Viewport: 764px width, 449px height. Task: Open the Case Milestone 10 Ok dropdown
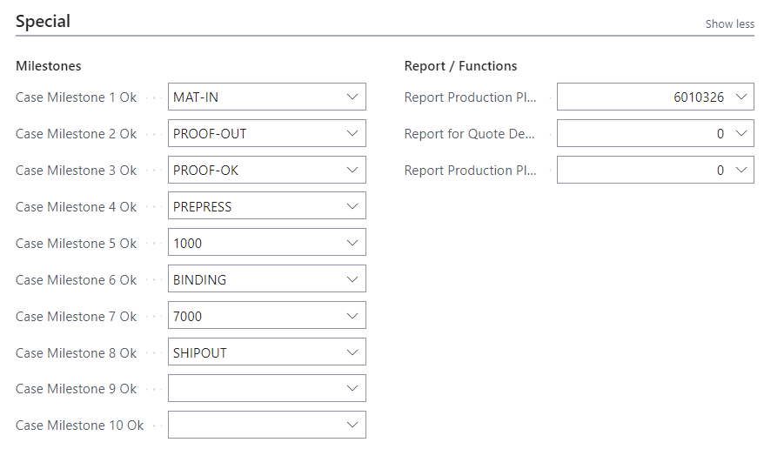pos(352,426)
